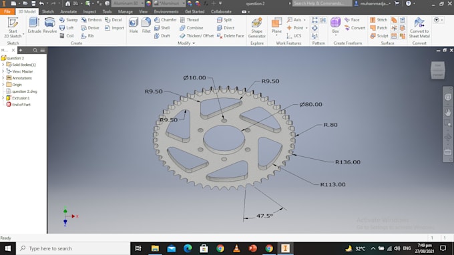Viewport: 454px width, 255px height.
Task: Add a new browser panel tab
Action: point(21,50)
